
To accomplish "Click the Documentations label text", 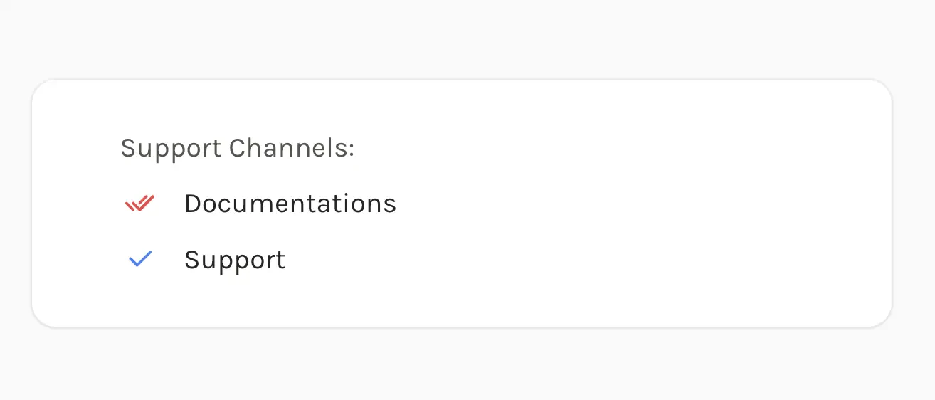I will (x=290, y=204).
